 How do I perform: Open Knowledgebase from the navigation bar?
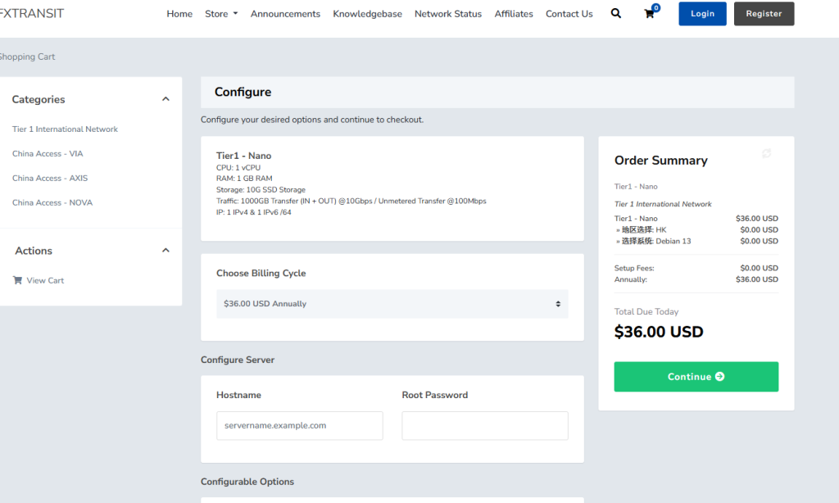[367, 14]
